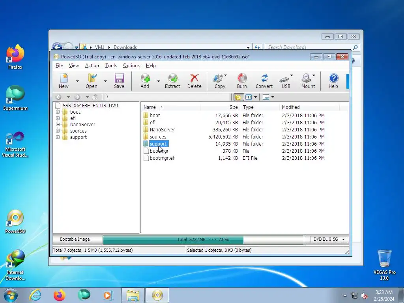Screen dimensions: 404x303
Task: Open the DVD DL 8.5G media dropdown
Action: click(329, 239)
